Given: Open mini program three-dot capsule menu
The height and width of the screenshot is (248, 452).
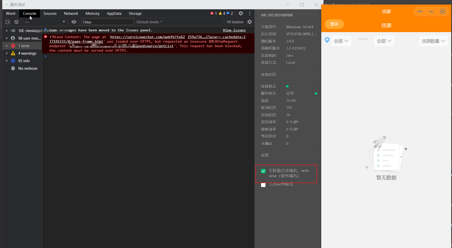Looking at the screenshot, I should pyautogui.click(x=420, y=12).
